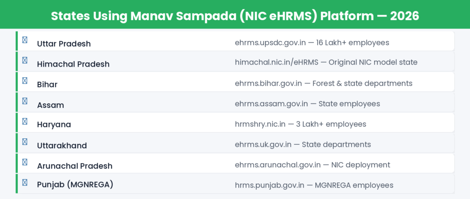Click the icon beside Himachal Pradesh
This screenshot has height=199, width=470.
tap(25, 60)
